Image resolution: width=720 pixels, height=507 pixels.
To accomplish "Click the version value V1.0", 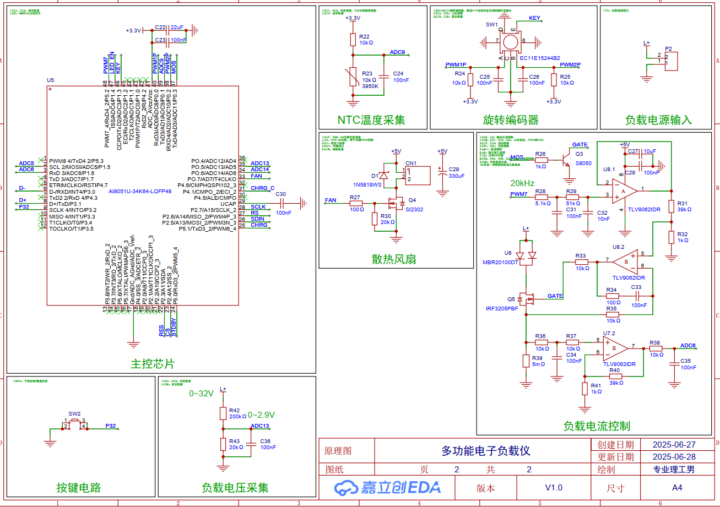I will point(554,488).
